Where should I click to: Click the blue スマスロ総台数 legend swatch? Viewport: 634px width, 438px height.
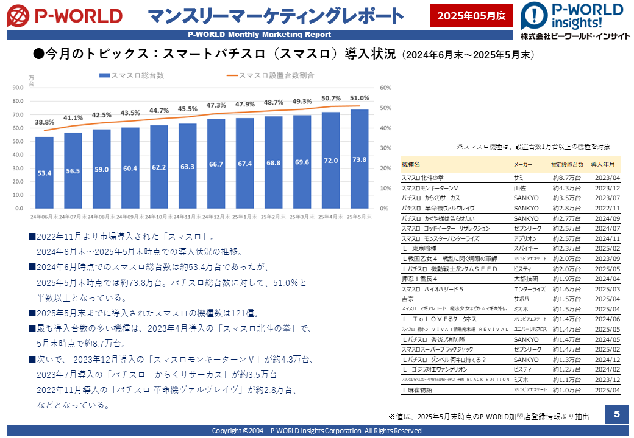pos(104,75)
